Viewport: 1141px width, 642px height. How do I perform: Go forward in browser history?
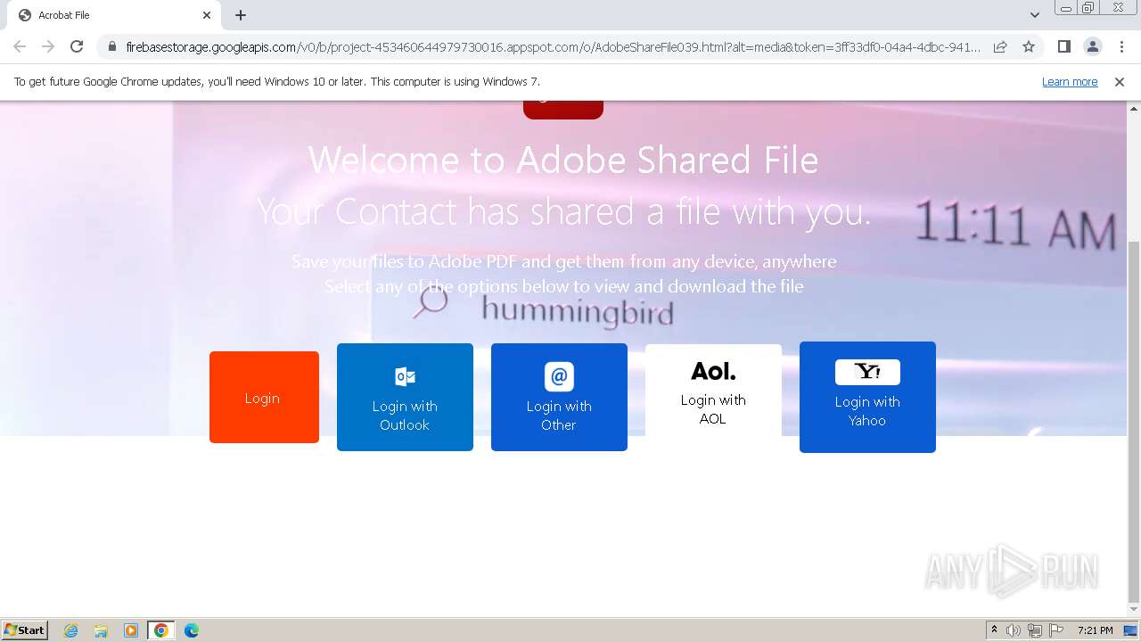click(x=48, y=46)
